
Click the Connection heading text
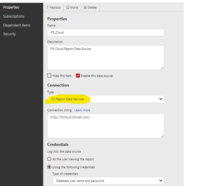[58, 85]
